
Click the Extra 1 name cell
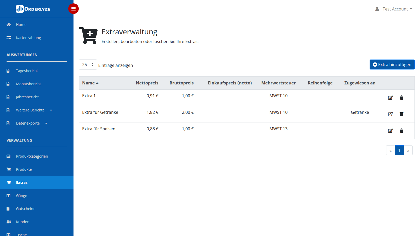(89, 96)
